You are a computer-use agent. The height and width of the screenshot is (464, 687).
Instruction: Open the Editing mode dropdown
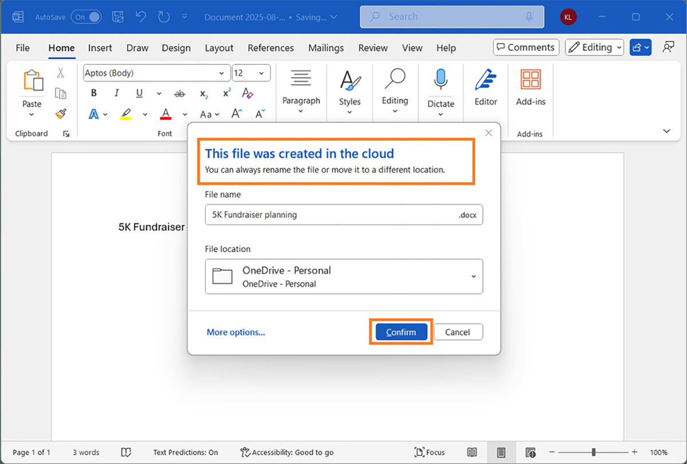pos(594,48)
